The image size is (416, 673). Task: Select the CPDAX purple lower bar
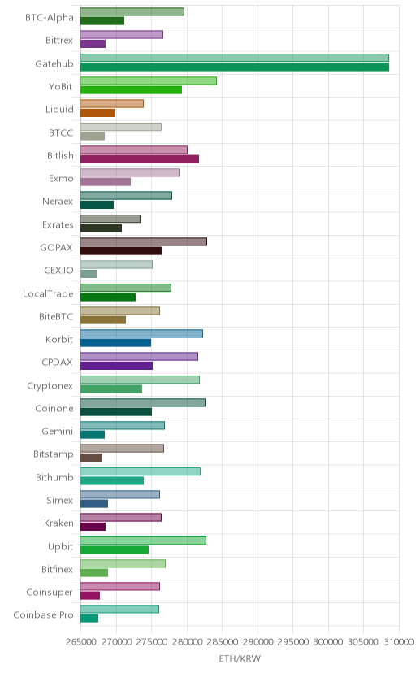[x=117, y=366]
